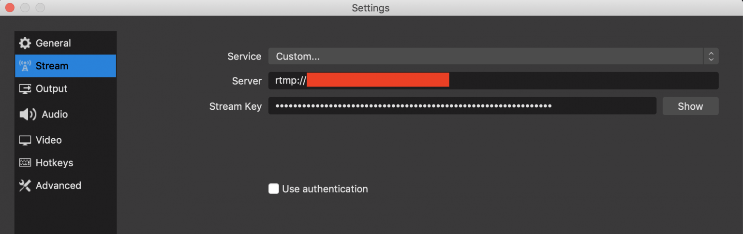Click into the Server rtmp field
This screenshot has width=743, height=234.
click(x=493, y=81)
